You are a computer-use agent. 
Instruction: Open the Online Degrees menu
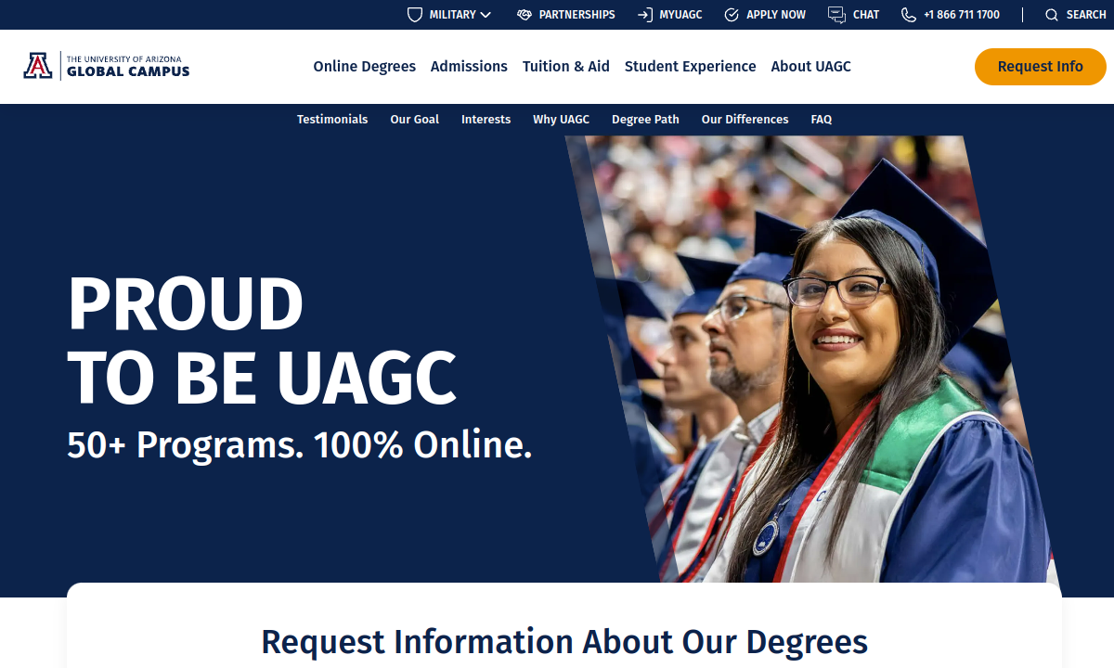pyautogui.click(x=365, y=67)
